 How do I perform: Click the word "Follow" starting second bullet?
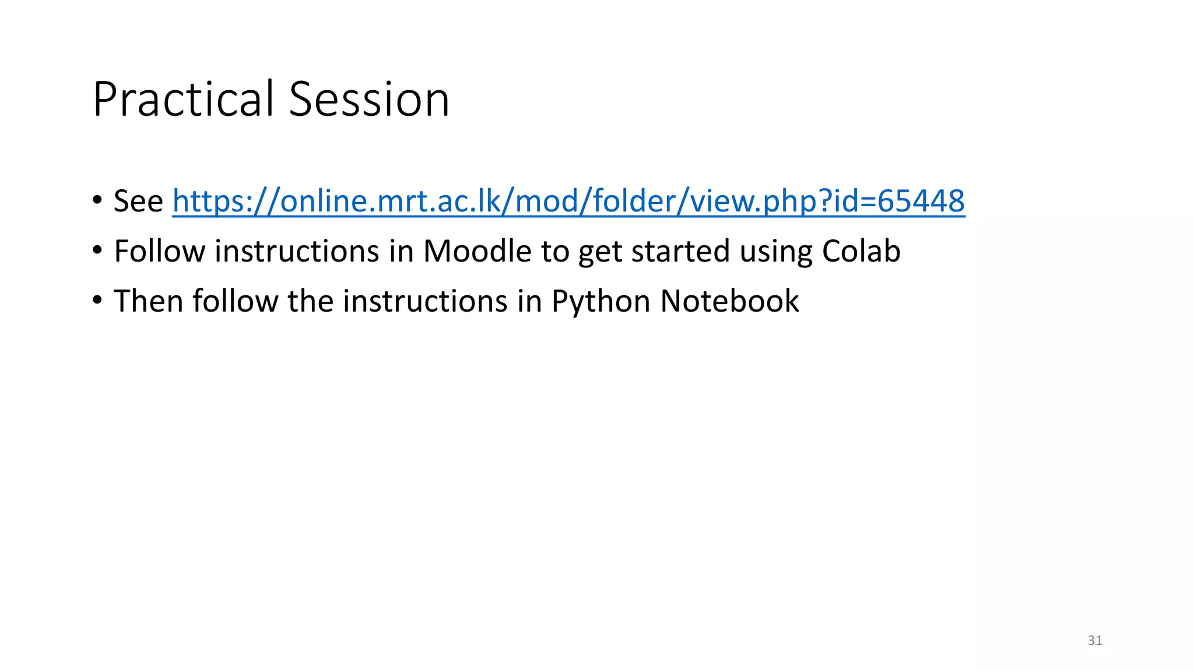tap(159, 251)
